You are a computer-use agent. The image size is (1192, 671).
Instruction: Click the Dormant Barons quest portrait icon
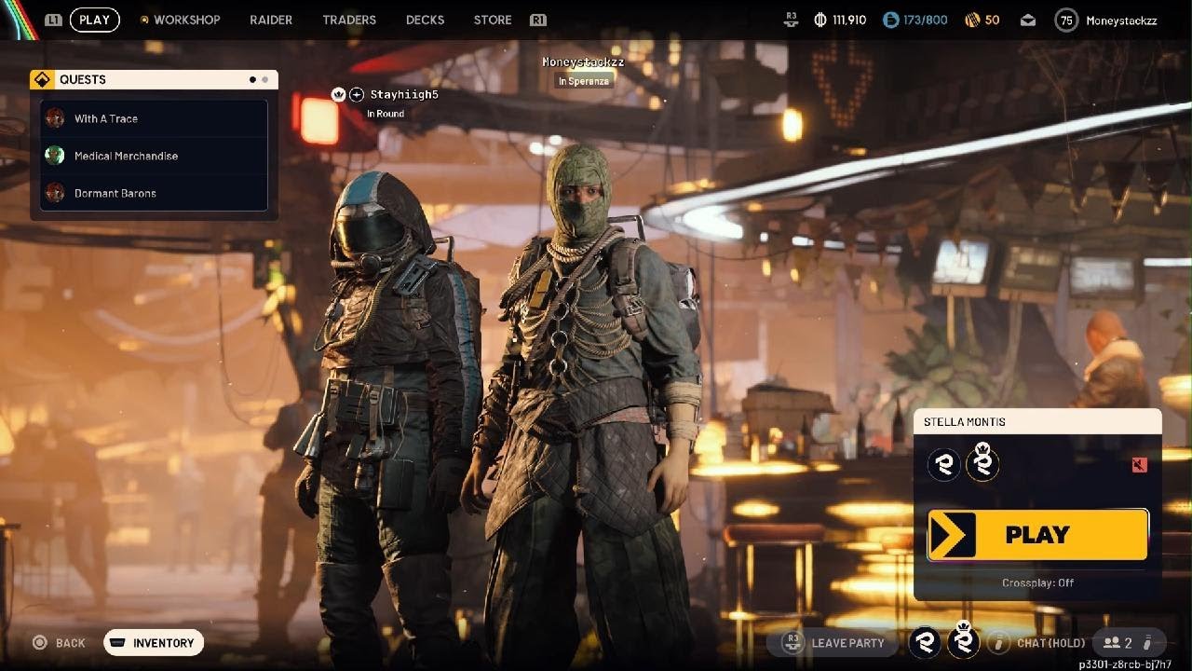55,193
